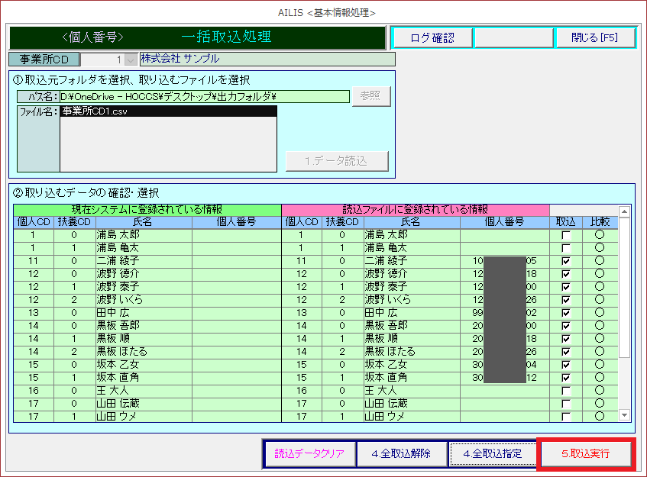
Task: Check 取込 box for 王 大人
Action: pyautogui.click(x=566, y=391)
